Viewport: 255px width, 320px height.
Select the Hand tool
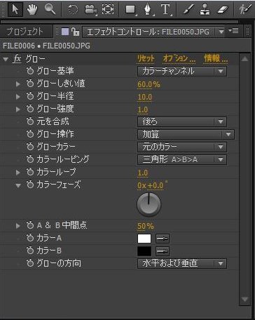click(32, 10)
